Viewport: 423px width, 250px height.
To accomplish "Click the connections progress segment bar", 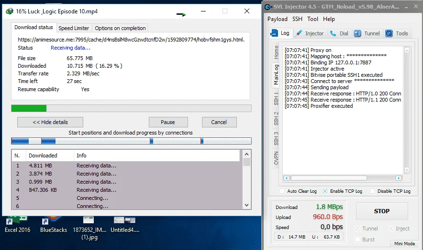I will (x=132, y=141).
